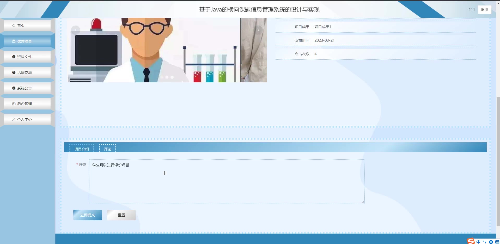The width and height of the screenshot is (500, 244).
Task: Open 首页 in the sidebar
Action: coord(27,26)
